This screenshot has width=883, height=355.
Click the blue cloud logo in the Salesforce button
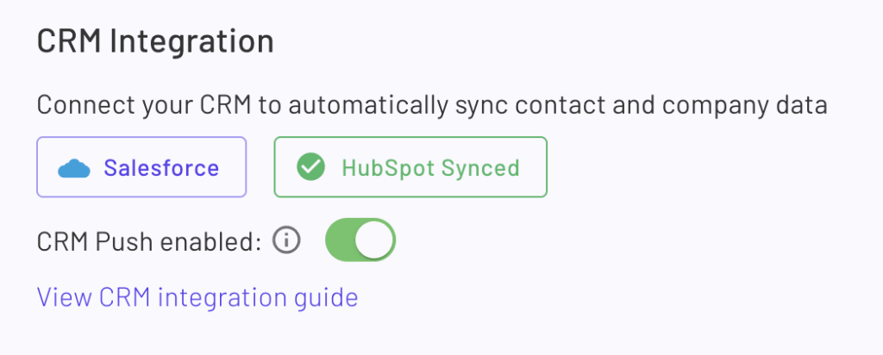(x=74, y=168)
